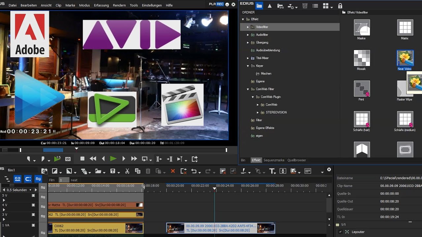The height and width of the screenshot is (237, 422).
Task: Expand the Videofilter folder
Action: (248, 27)
